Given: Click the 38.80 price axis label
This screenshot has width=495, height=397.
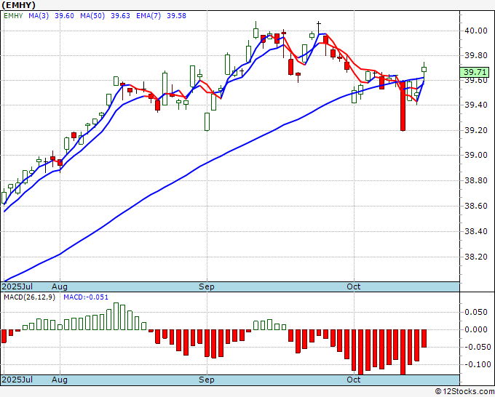Looking at the screenshot, I should pos(476,180).
